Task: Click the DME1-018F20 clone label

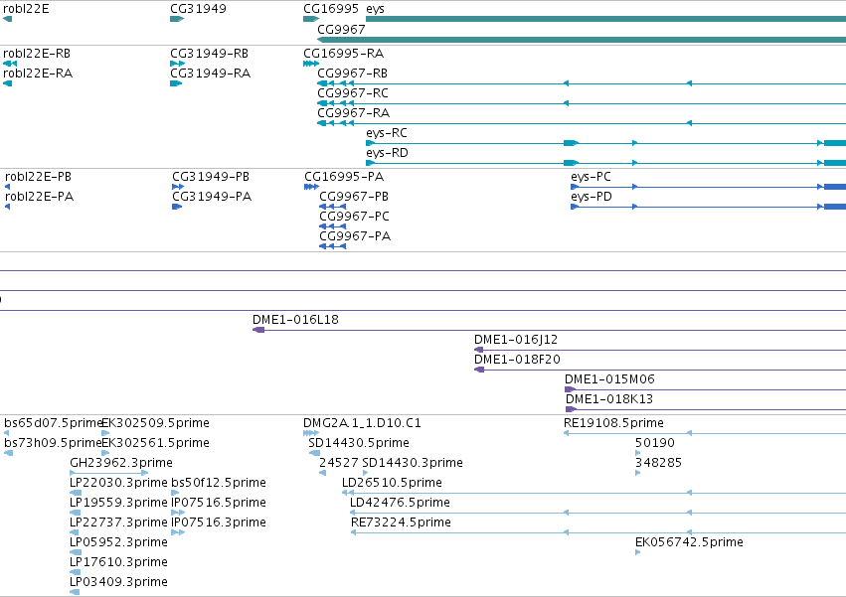Action: click(517, 360)
